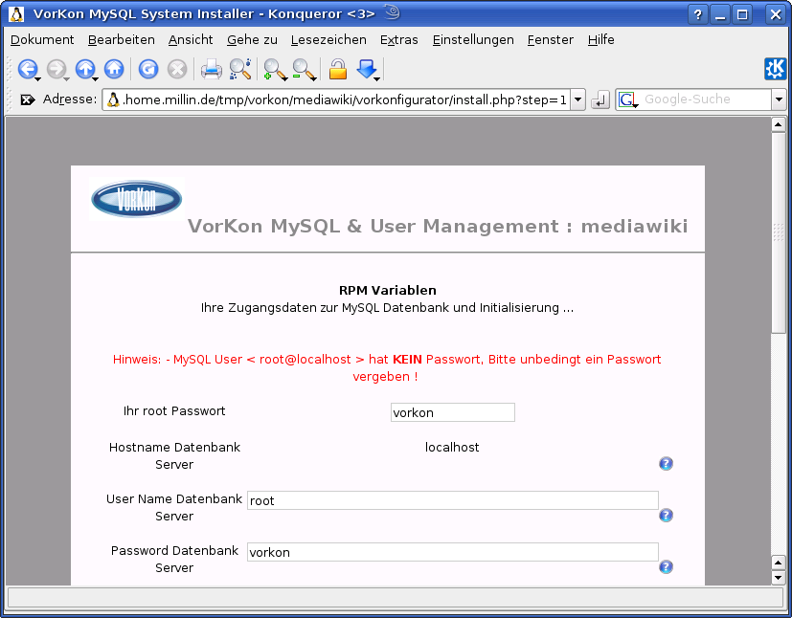The height and width of the screenshot is (618, 792).
Task: Open the Home page icon
Action: [x=114, y=69]
